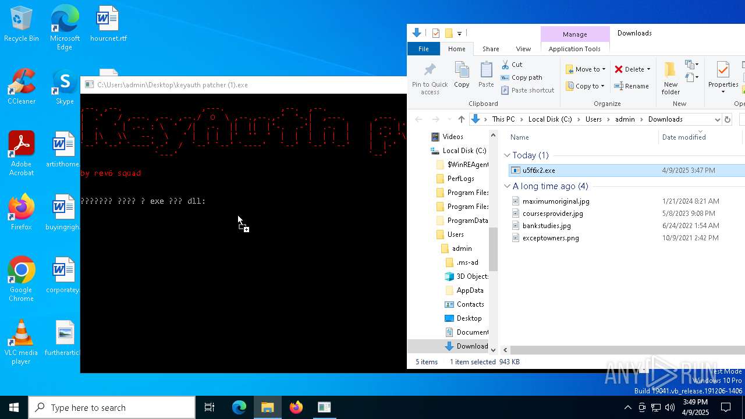This screenshot has height=419, width=745.
Task: Show hidden system tray icons
Action: pos(627,407)
